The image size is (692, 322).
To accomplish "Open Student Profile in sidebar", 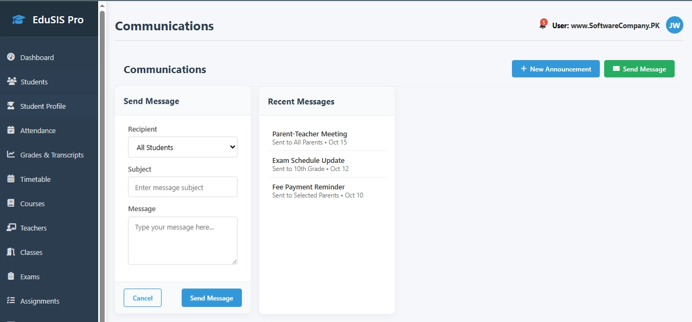I will 43,106.
